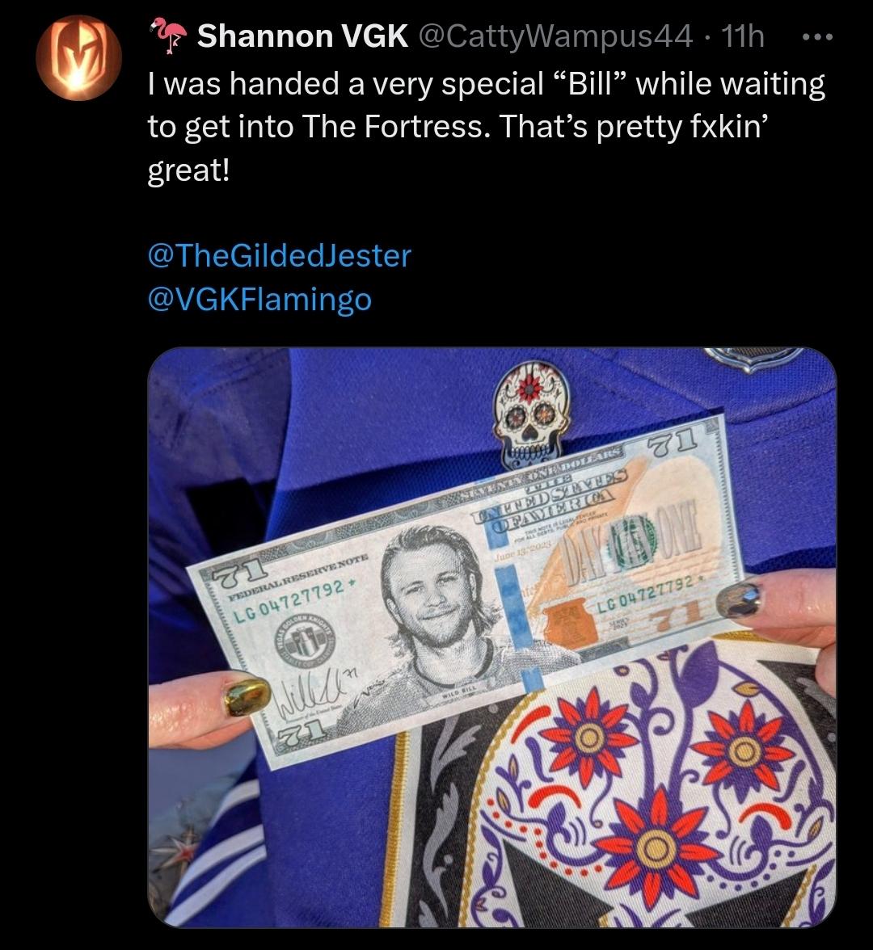Open the 11h timestamp link
The height and width of the screenshot is (950, 873).
(x=743, y=36)
